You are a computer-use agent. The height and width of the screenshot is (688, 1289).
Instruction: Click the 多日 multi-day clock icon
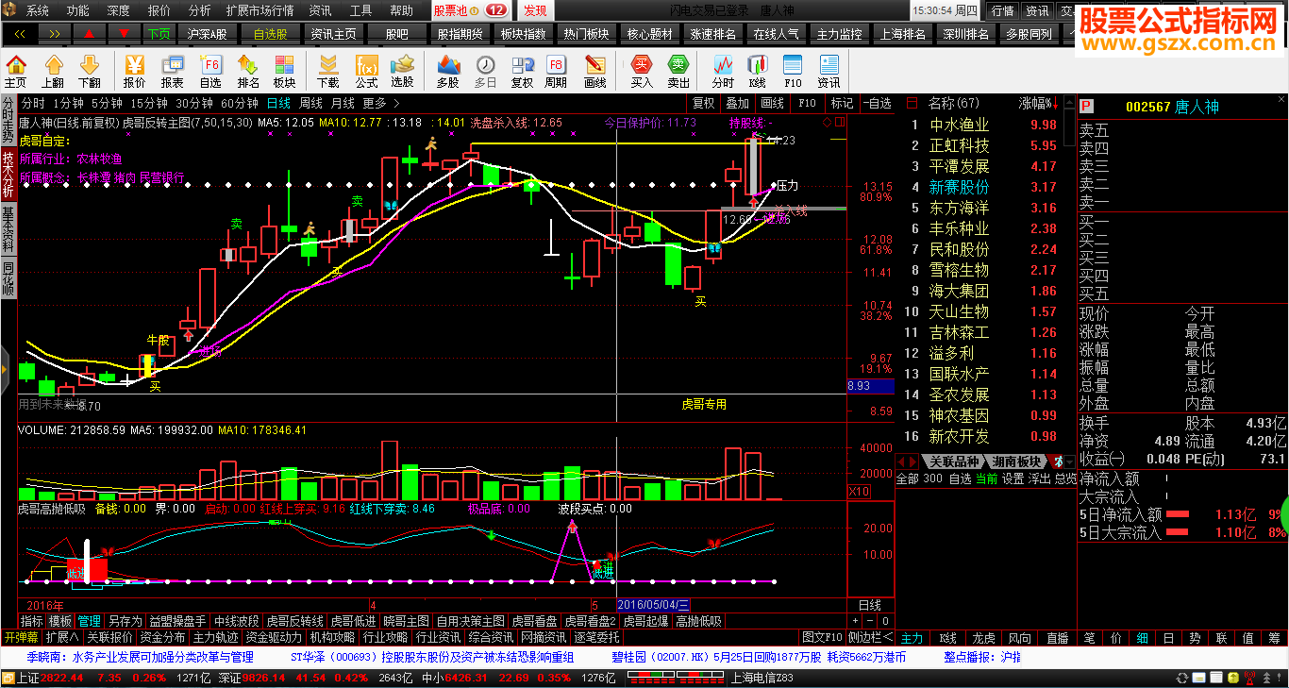pyautogui.click(x=485, y=71)
